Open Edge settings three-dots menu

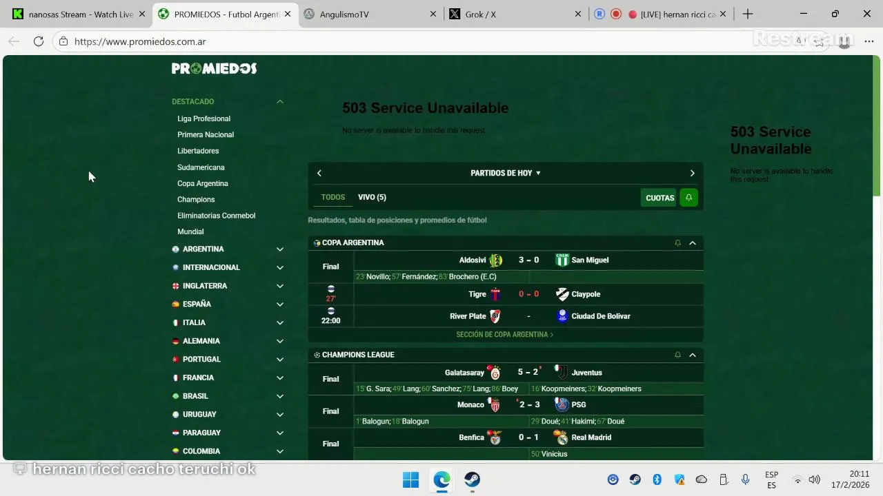869,41
